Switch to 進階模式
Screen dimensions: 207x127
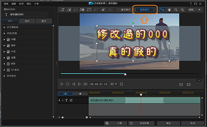pyautogui.click(x=145, y=10)
